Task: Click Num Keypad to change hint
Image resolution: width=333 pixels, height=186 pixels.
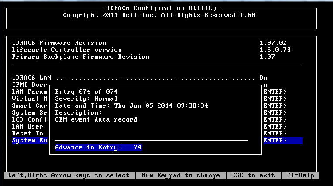Action: 181,176
